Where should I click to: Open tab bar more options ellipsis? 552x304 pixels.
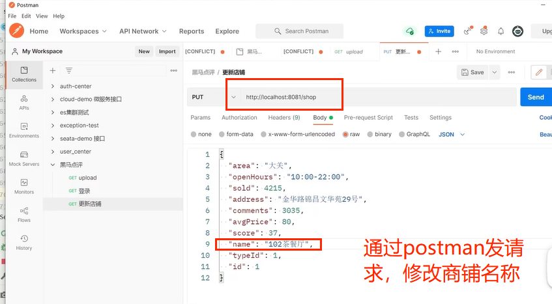pyautogui.click(x=455, y=51)
